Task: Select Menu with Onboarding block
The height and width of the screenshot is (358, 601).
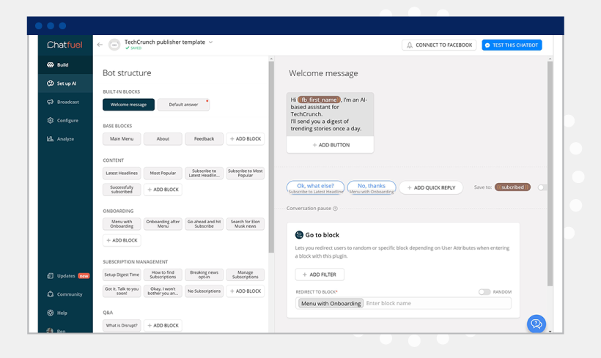Action: click(x=122, y=224)
